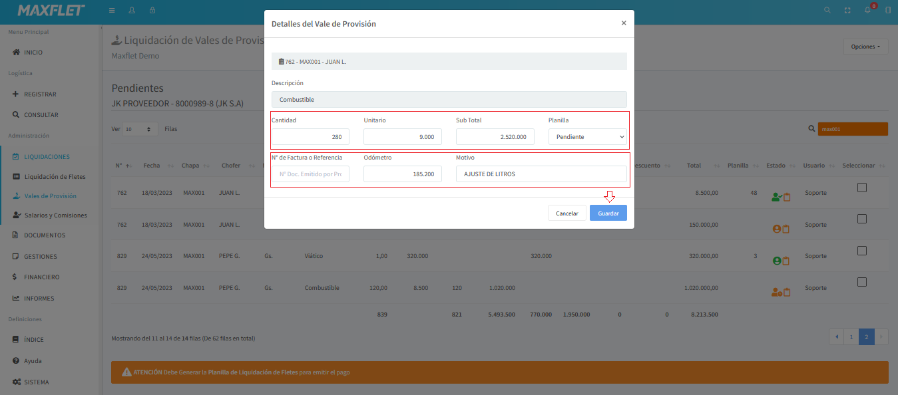Click the green user-check Estado icon in the first row
Screen dimensions: 898x395
[776, 197]
